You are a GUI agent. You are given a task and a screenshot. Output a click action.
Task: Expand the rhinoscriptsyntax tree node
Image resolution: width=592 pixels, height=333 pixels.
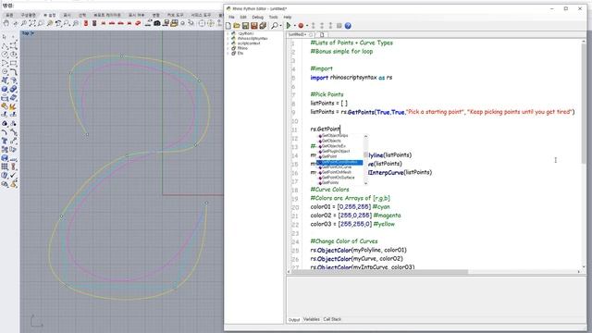228,39
